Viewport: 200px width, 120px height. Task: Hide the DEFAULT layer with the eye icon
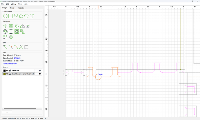point(7,70)
